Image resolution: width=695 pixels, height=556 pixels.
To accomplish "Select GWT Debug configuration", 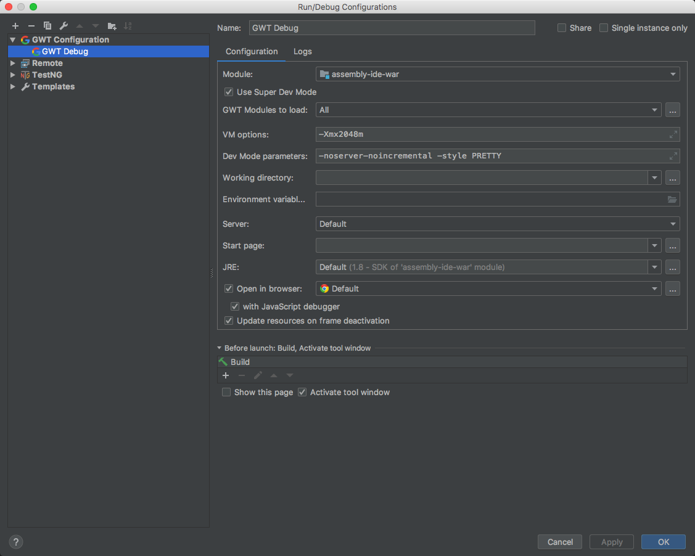I will tap(109, 51).
